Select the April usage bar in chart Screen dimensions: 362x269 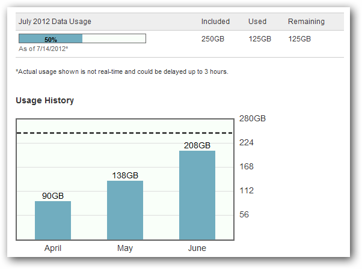[53, 220]
